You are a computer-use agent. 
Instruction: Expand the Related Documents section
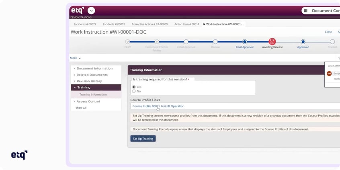pos(92,75)
